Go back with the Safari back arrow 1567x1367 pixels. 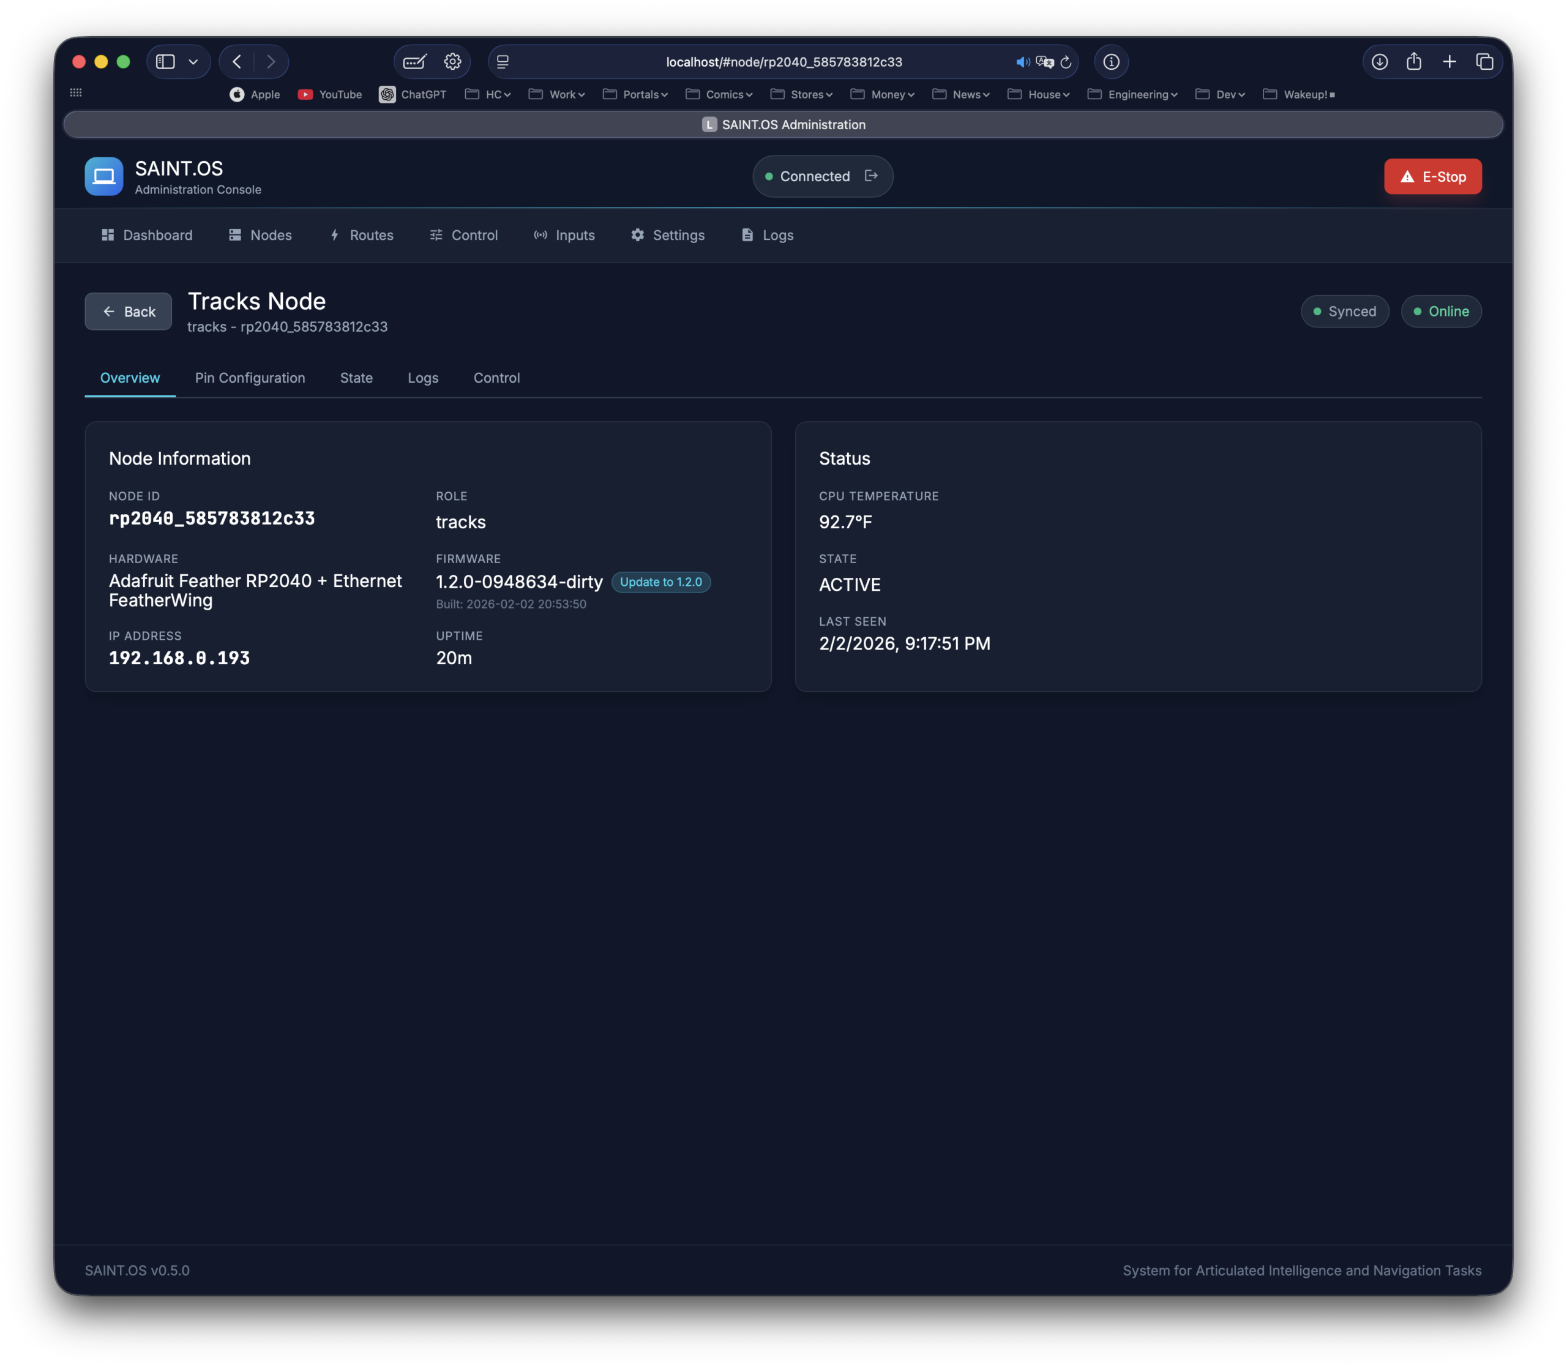coord(237,62)
